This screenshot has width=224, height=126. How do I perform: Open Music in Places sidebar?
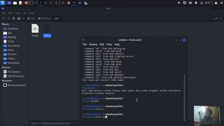pos(11,50)
